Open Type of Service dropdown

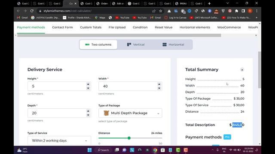(59, 141)
